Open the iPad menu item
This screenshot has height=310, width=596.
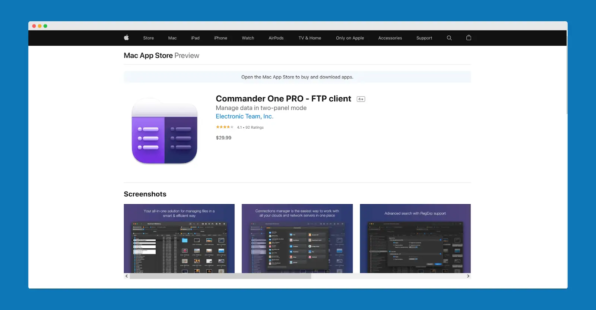click(x=195, y=38)
